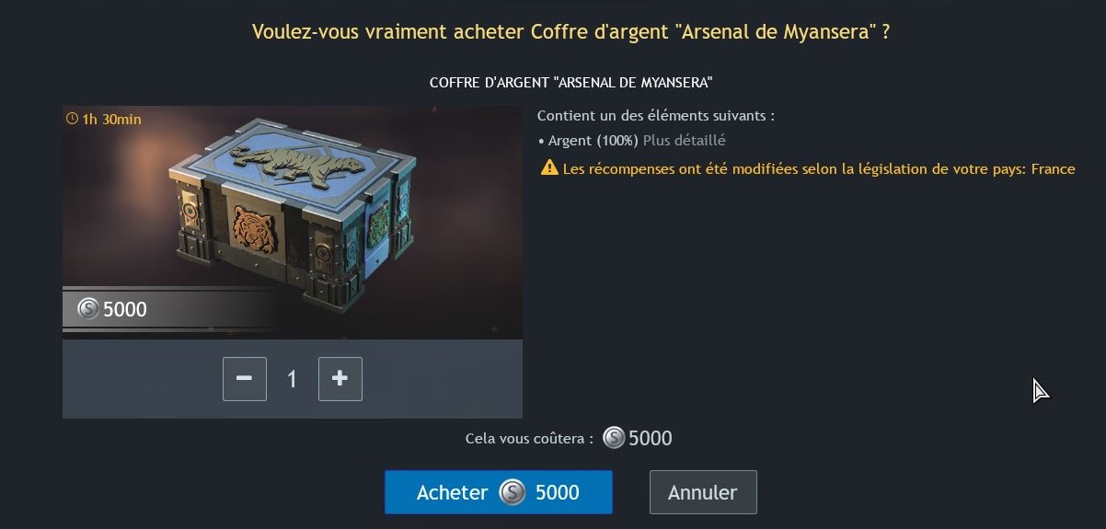Screen dimensions: 1106x529
Task: Open the Plus détaillé link
Action: pyautogui.click(x=685, y=141)
